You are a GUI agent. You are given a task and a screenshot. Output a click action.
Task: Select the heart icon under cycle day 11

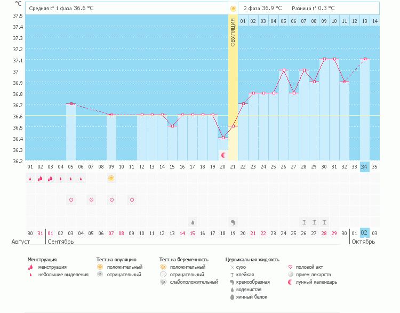pos(132,200)
